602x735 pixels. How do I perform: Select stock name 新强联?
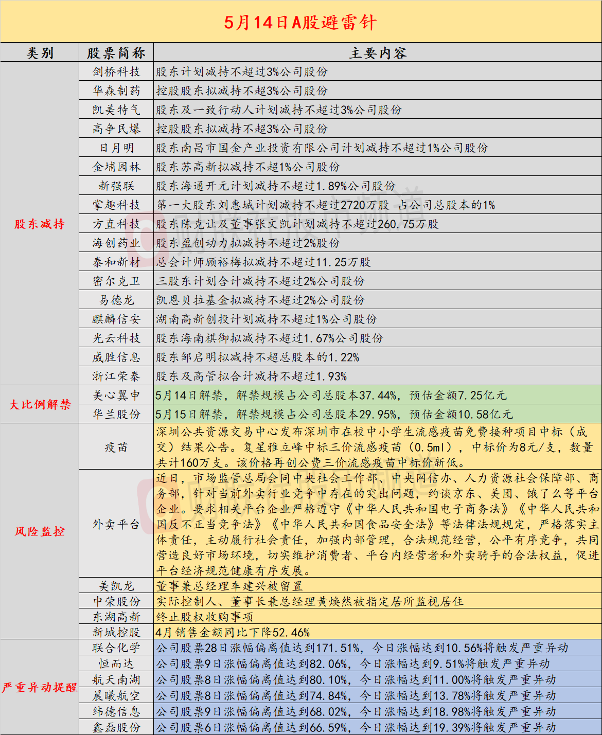(x=116, y=186)
